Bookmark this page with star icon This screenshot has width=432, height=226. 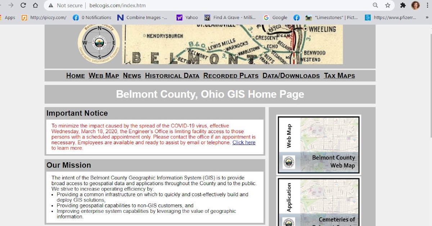(x=388, y=5)
